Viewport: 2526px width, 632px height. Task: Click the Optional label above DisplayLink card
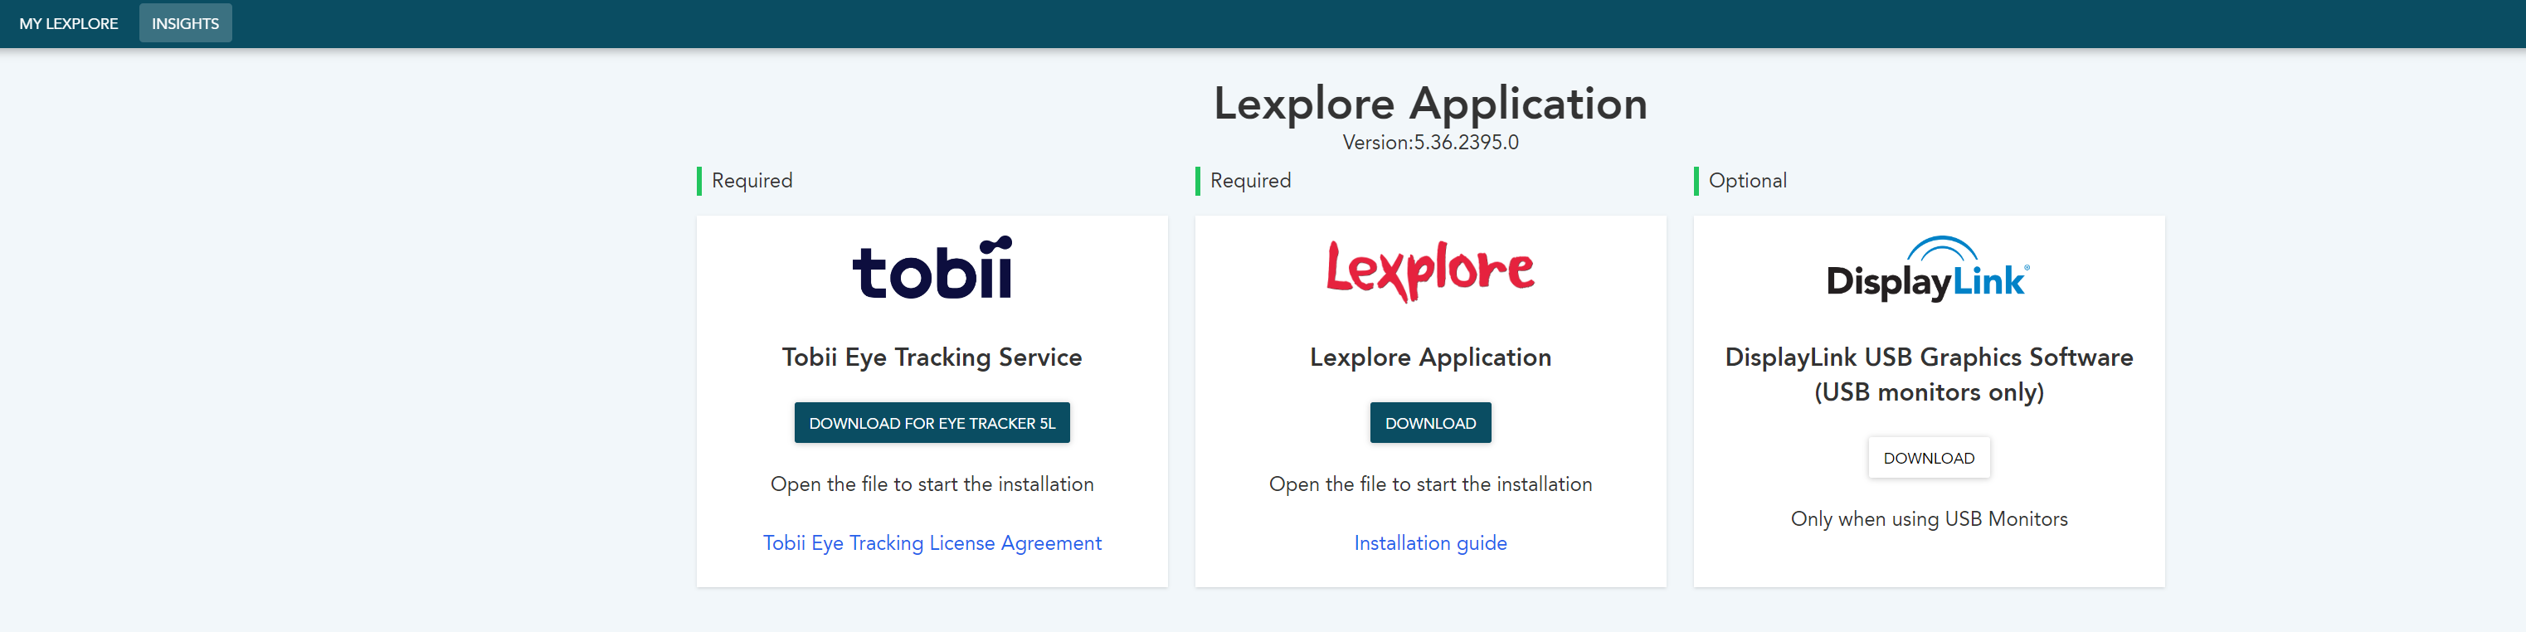pyautogui.click(x=1747, y=182)
